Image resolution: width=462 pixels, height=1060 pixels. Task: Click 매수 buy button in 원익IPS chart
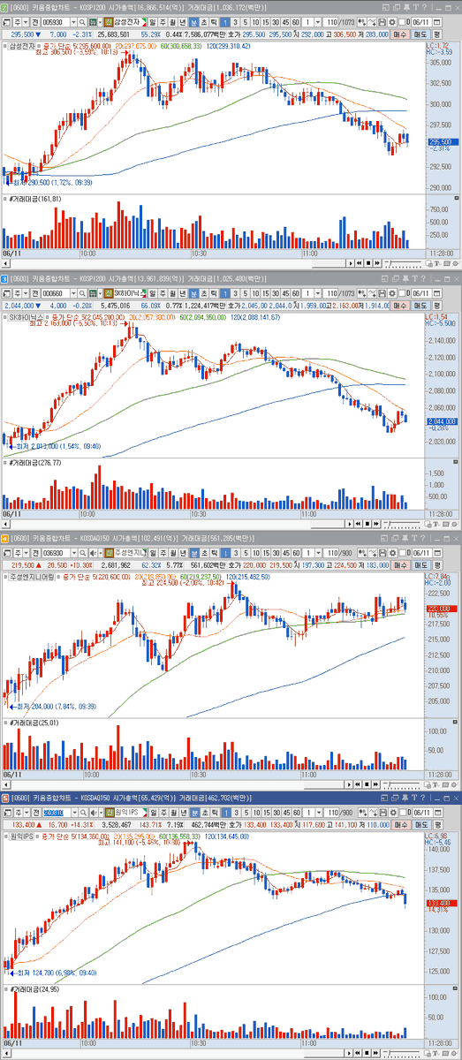coord(399,823)
